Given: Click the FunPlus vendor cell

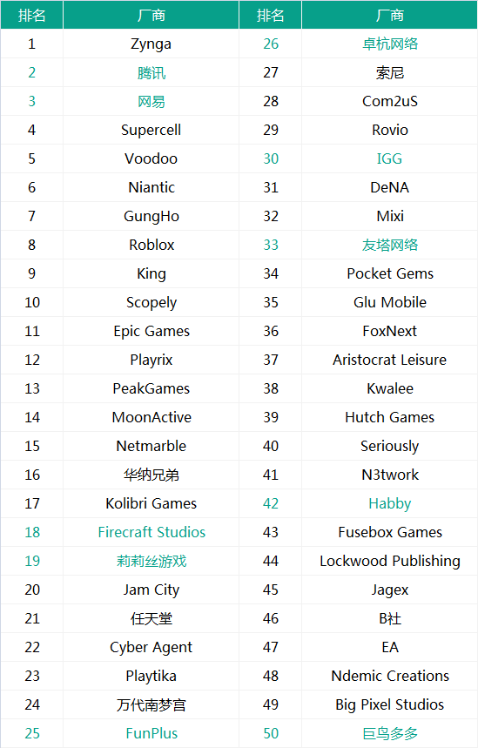Looking at the screenshot, I should pos(151,733).
